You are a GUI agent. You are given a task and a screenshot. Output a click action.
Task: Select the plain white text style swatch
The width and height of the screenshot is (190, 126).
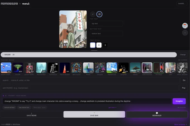93,45
